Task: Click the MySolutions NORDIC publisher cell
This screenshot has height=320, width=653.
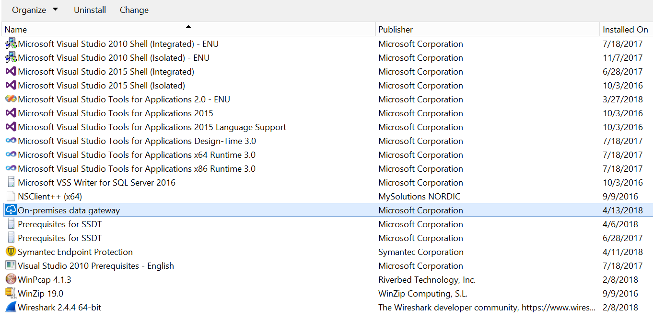Action: [x=419, y=197]
